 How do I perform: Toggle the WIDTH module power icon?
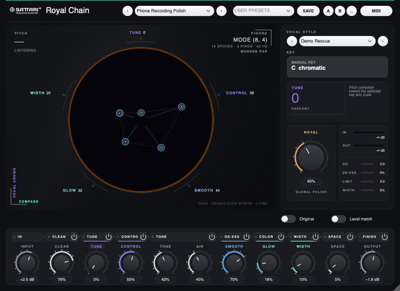point(316,237)
